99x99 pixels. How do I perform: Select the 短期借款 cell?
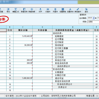coord(73,36)
